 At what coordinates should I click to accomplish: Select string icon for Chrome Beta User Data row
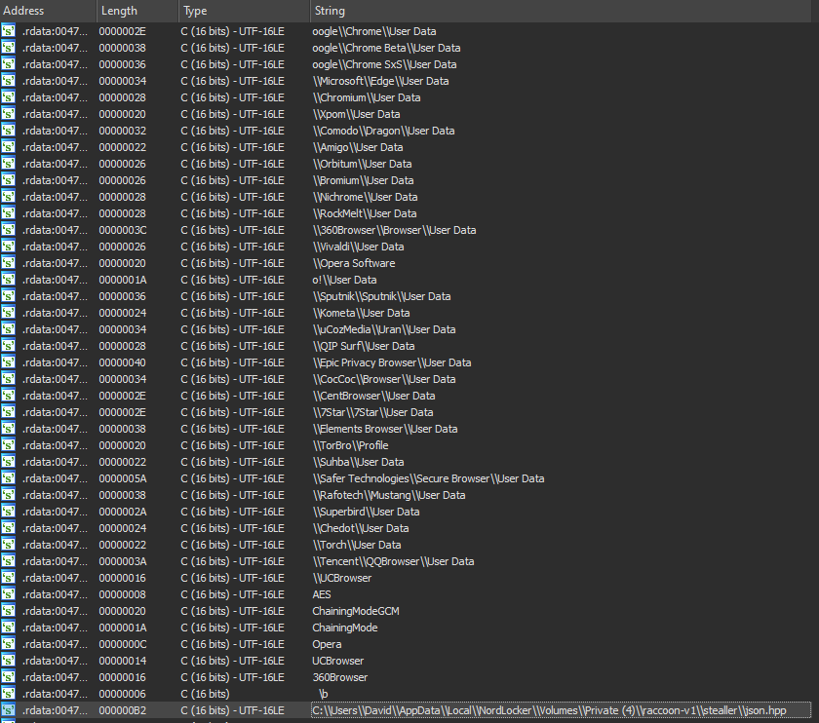(8, 48)
